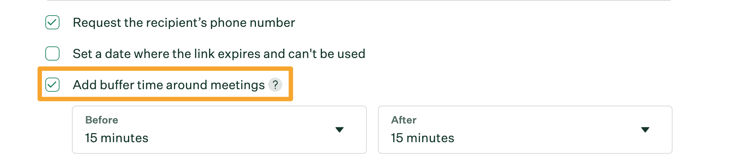Click the After dropdown arrow icon
This screenshot has height=164, width=746.
tap(645, 130)
